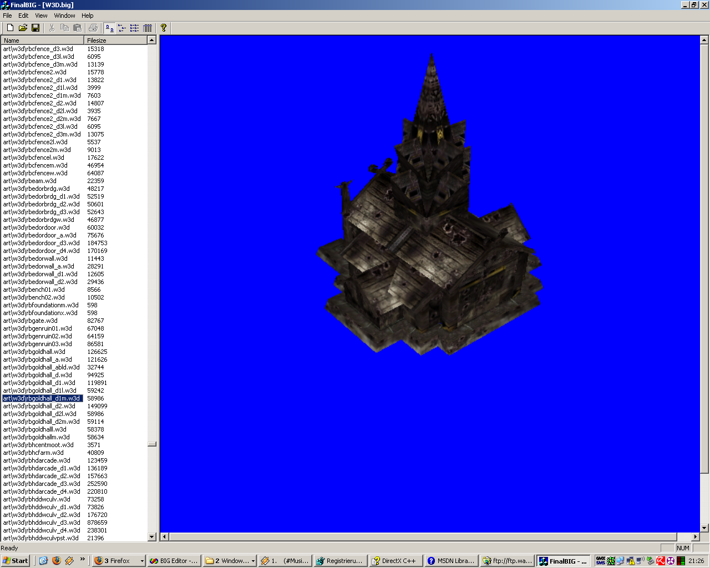The width and height of the screenshot is (710, 568).
Task: Switch to Large Icons view mode
Action: click(x=109, y=28)
